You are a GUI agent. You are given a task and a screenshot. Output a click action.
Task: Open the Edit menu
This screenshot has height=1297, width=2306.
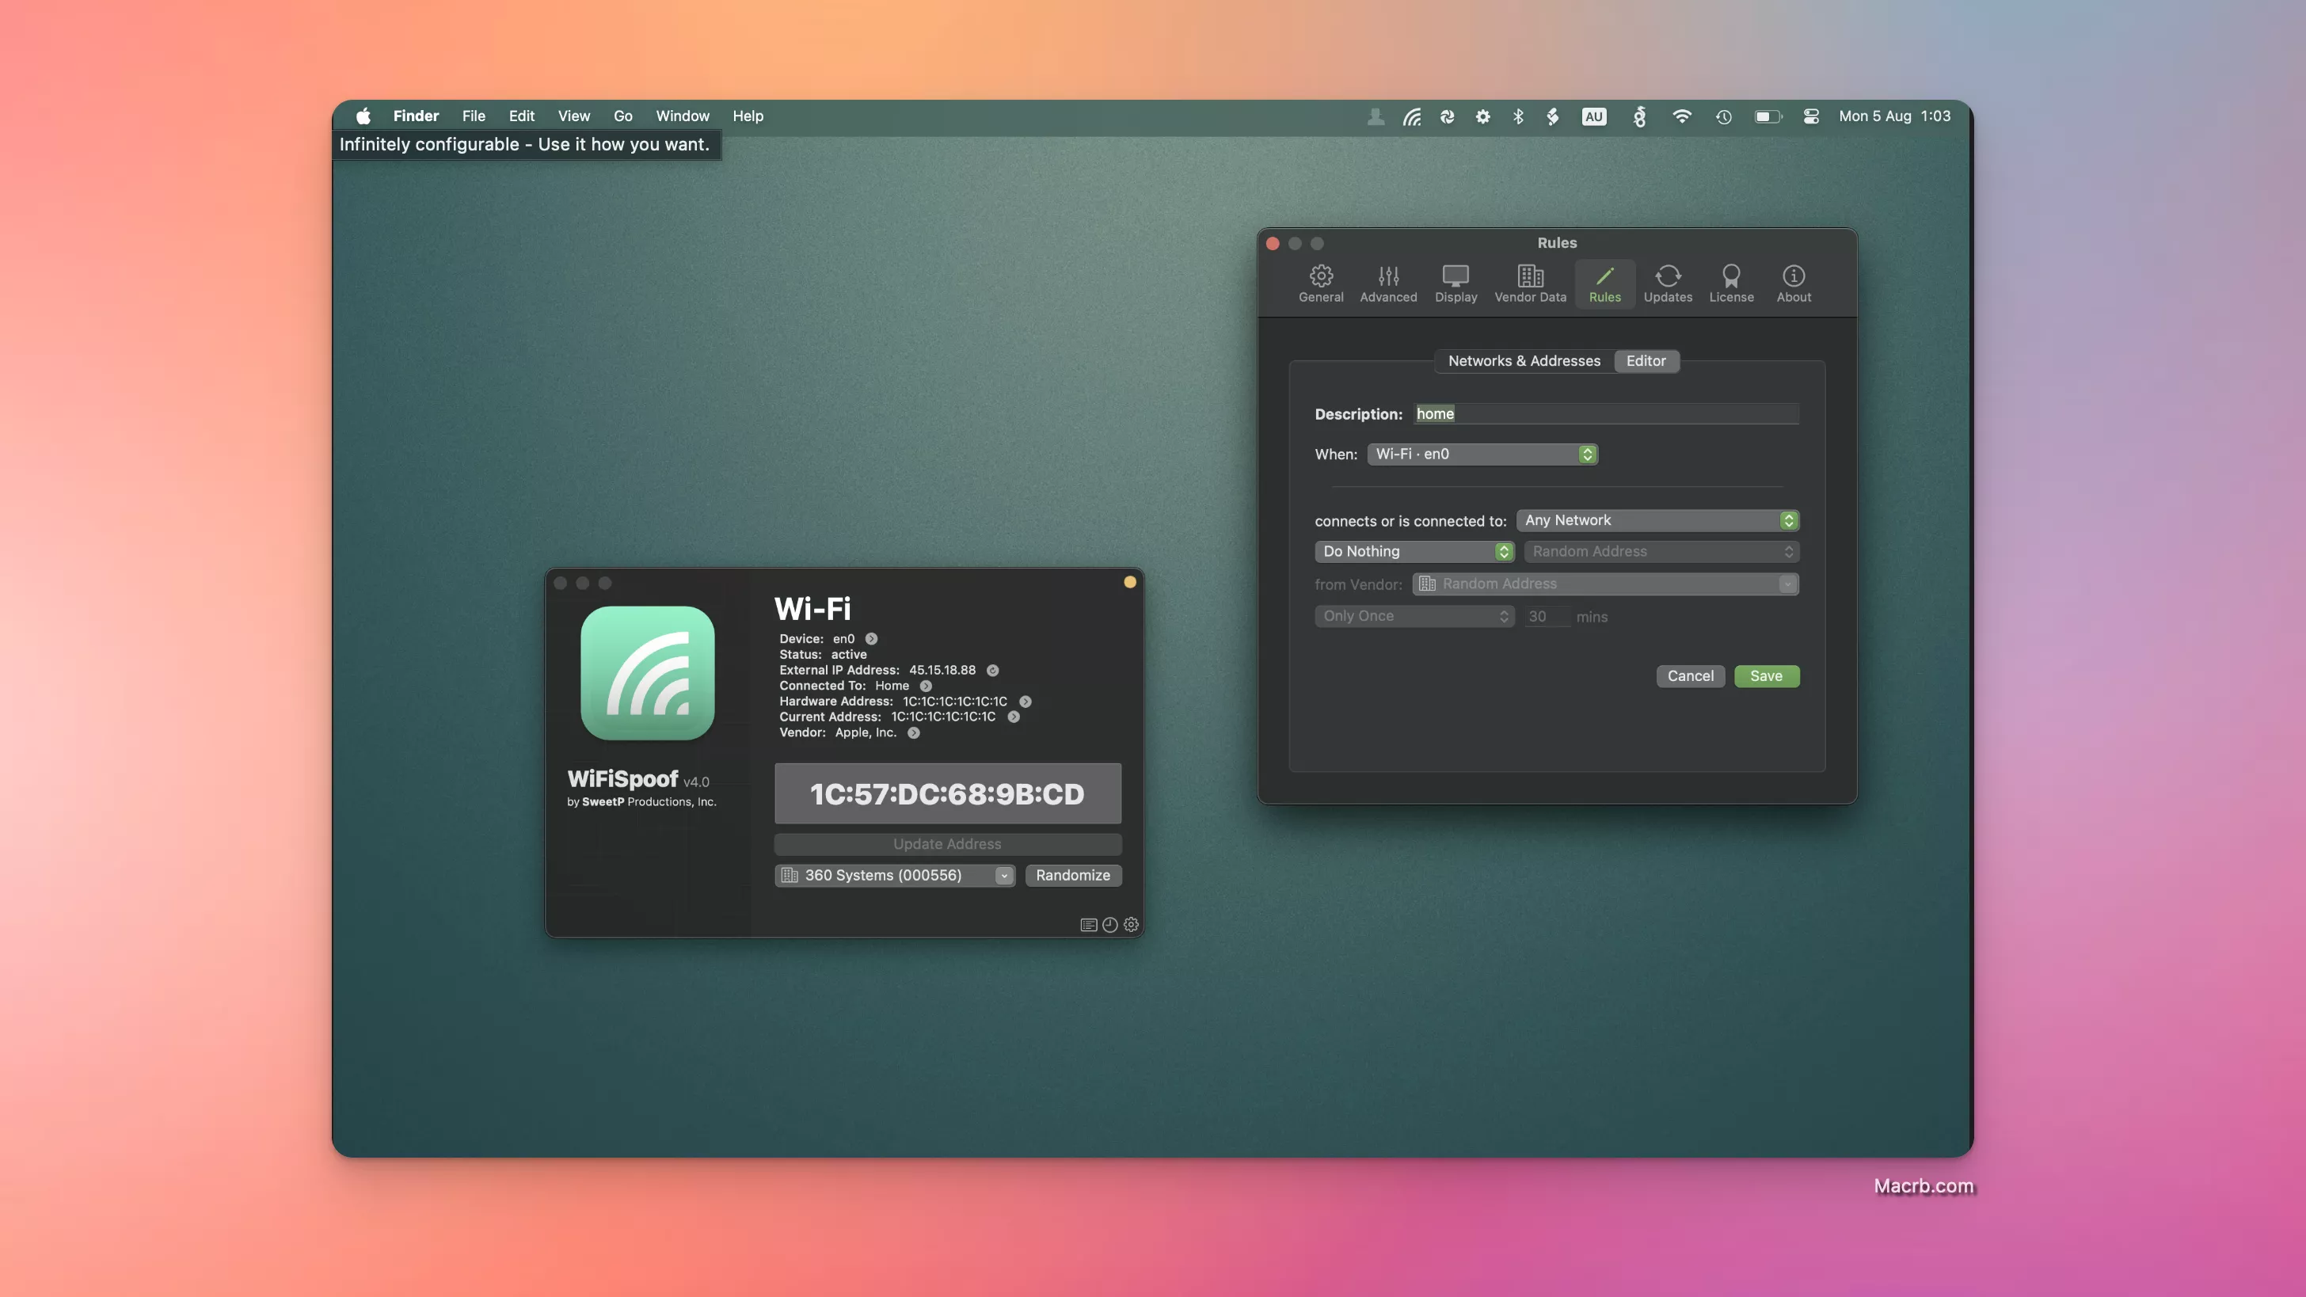point(521,116)
